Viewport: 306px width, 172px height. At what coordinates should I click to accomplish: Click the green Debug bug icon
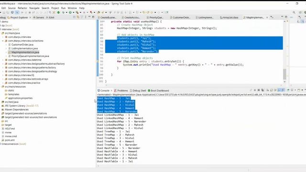point(63,12)
